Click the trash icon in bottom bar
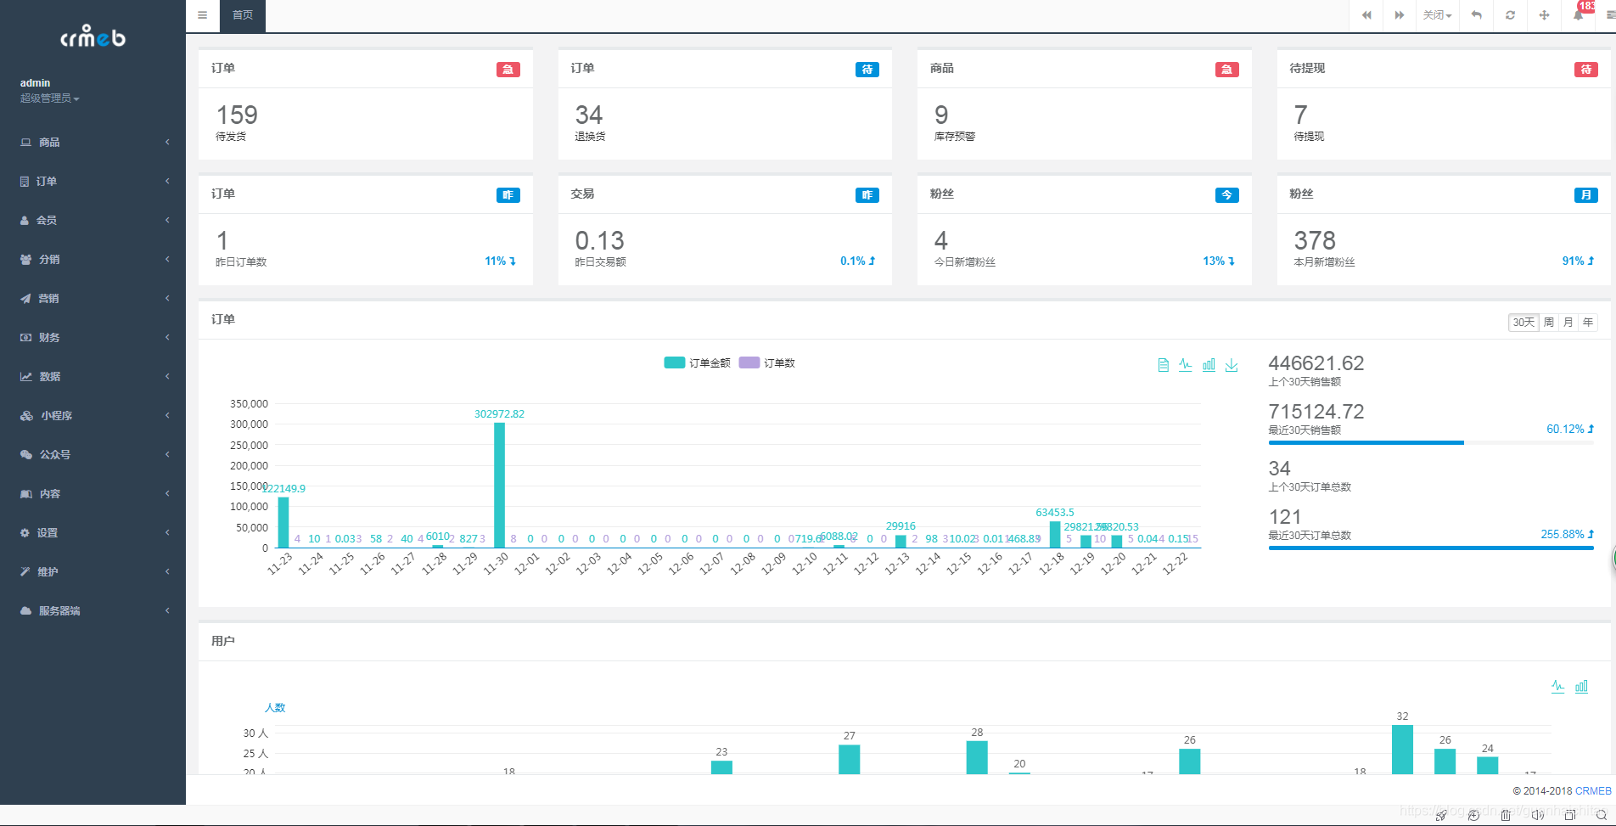The width and height of the screenshot is (1616, 826). point(1506,815)
